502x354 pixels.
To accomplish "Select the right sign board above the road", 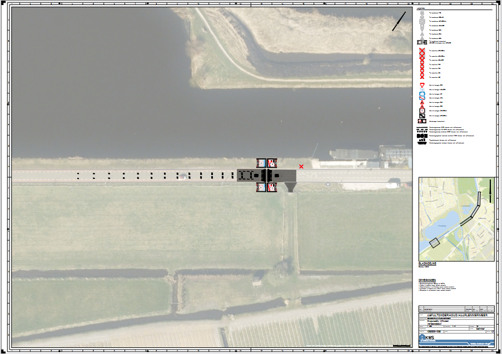I will tap(272, 163).
